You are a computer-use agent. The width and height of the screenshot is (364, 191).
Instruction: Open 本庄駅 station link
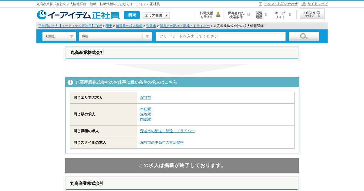(x=146, y=109)
